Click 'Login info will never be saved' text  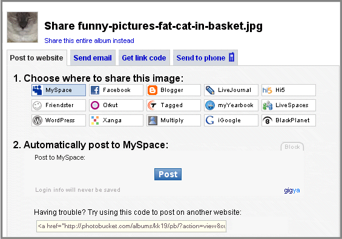77,190
